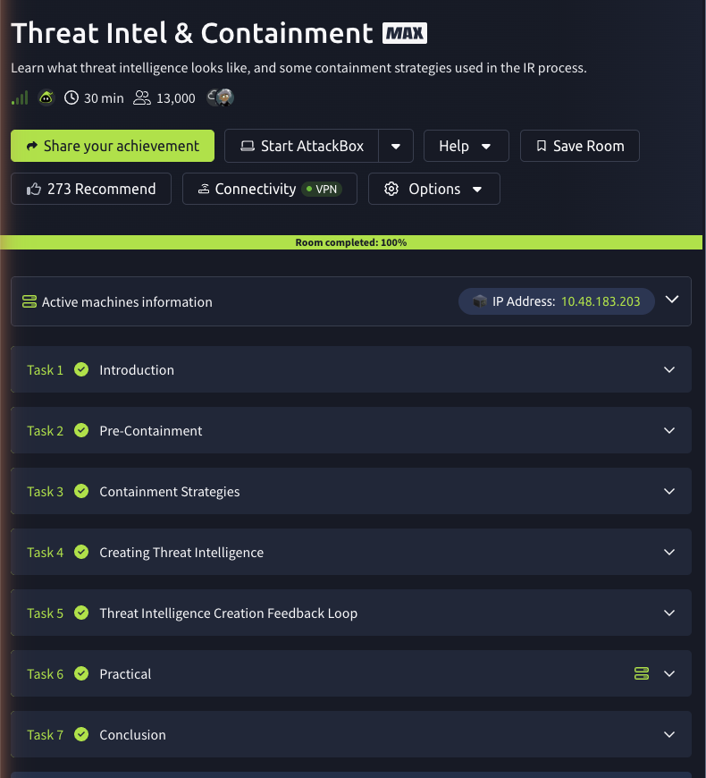Screen dimensions: 706x778
Task: Click the share arrow icon in achievement button
Action: coord(32,146)
